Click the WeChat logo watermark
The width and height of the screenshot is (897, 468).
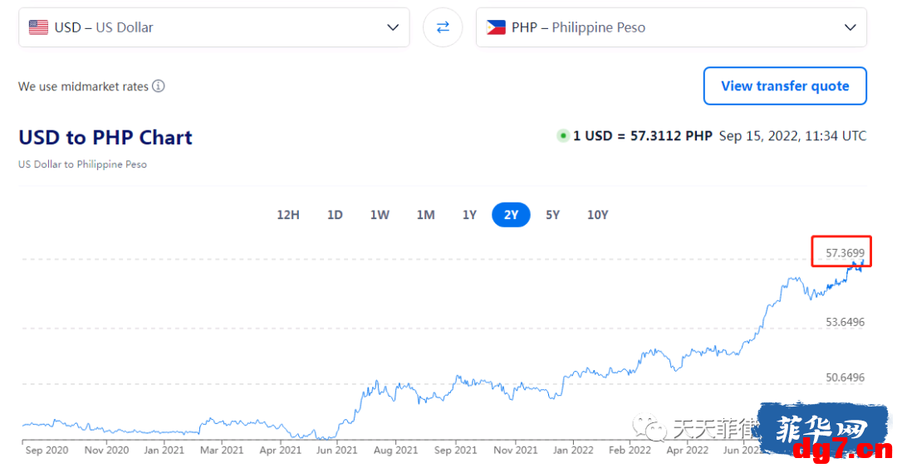tap(649, 427)
